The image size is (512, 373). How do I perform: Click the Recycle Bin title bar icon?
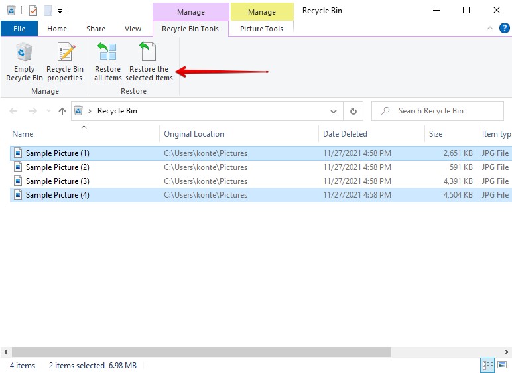[11, 11]
